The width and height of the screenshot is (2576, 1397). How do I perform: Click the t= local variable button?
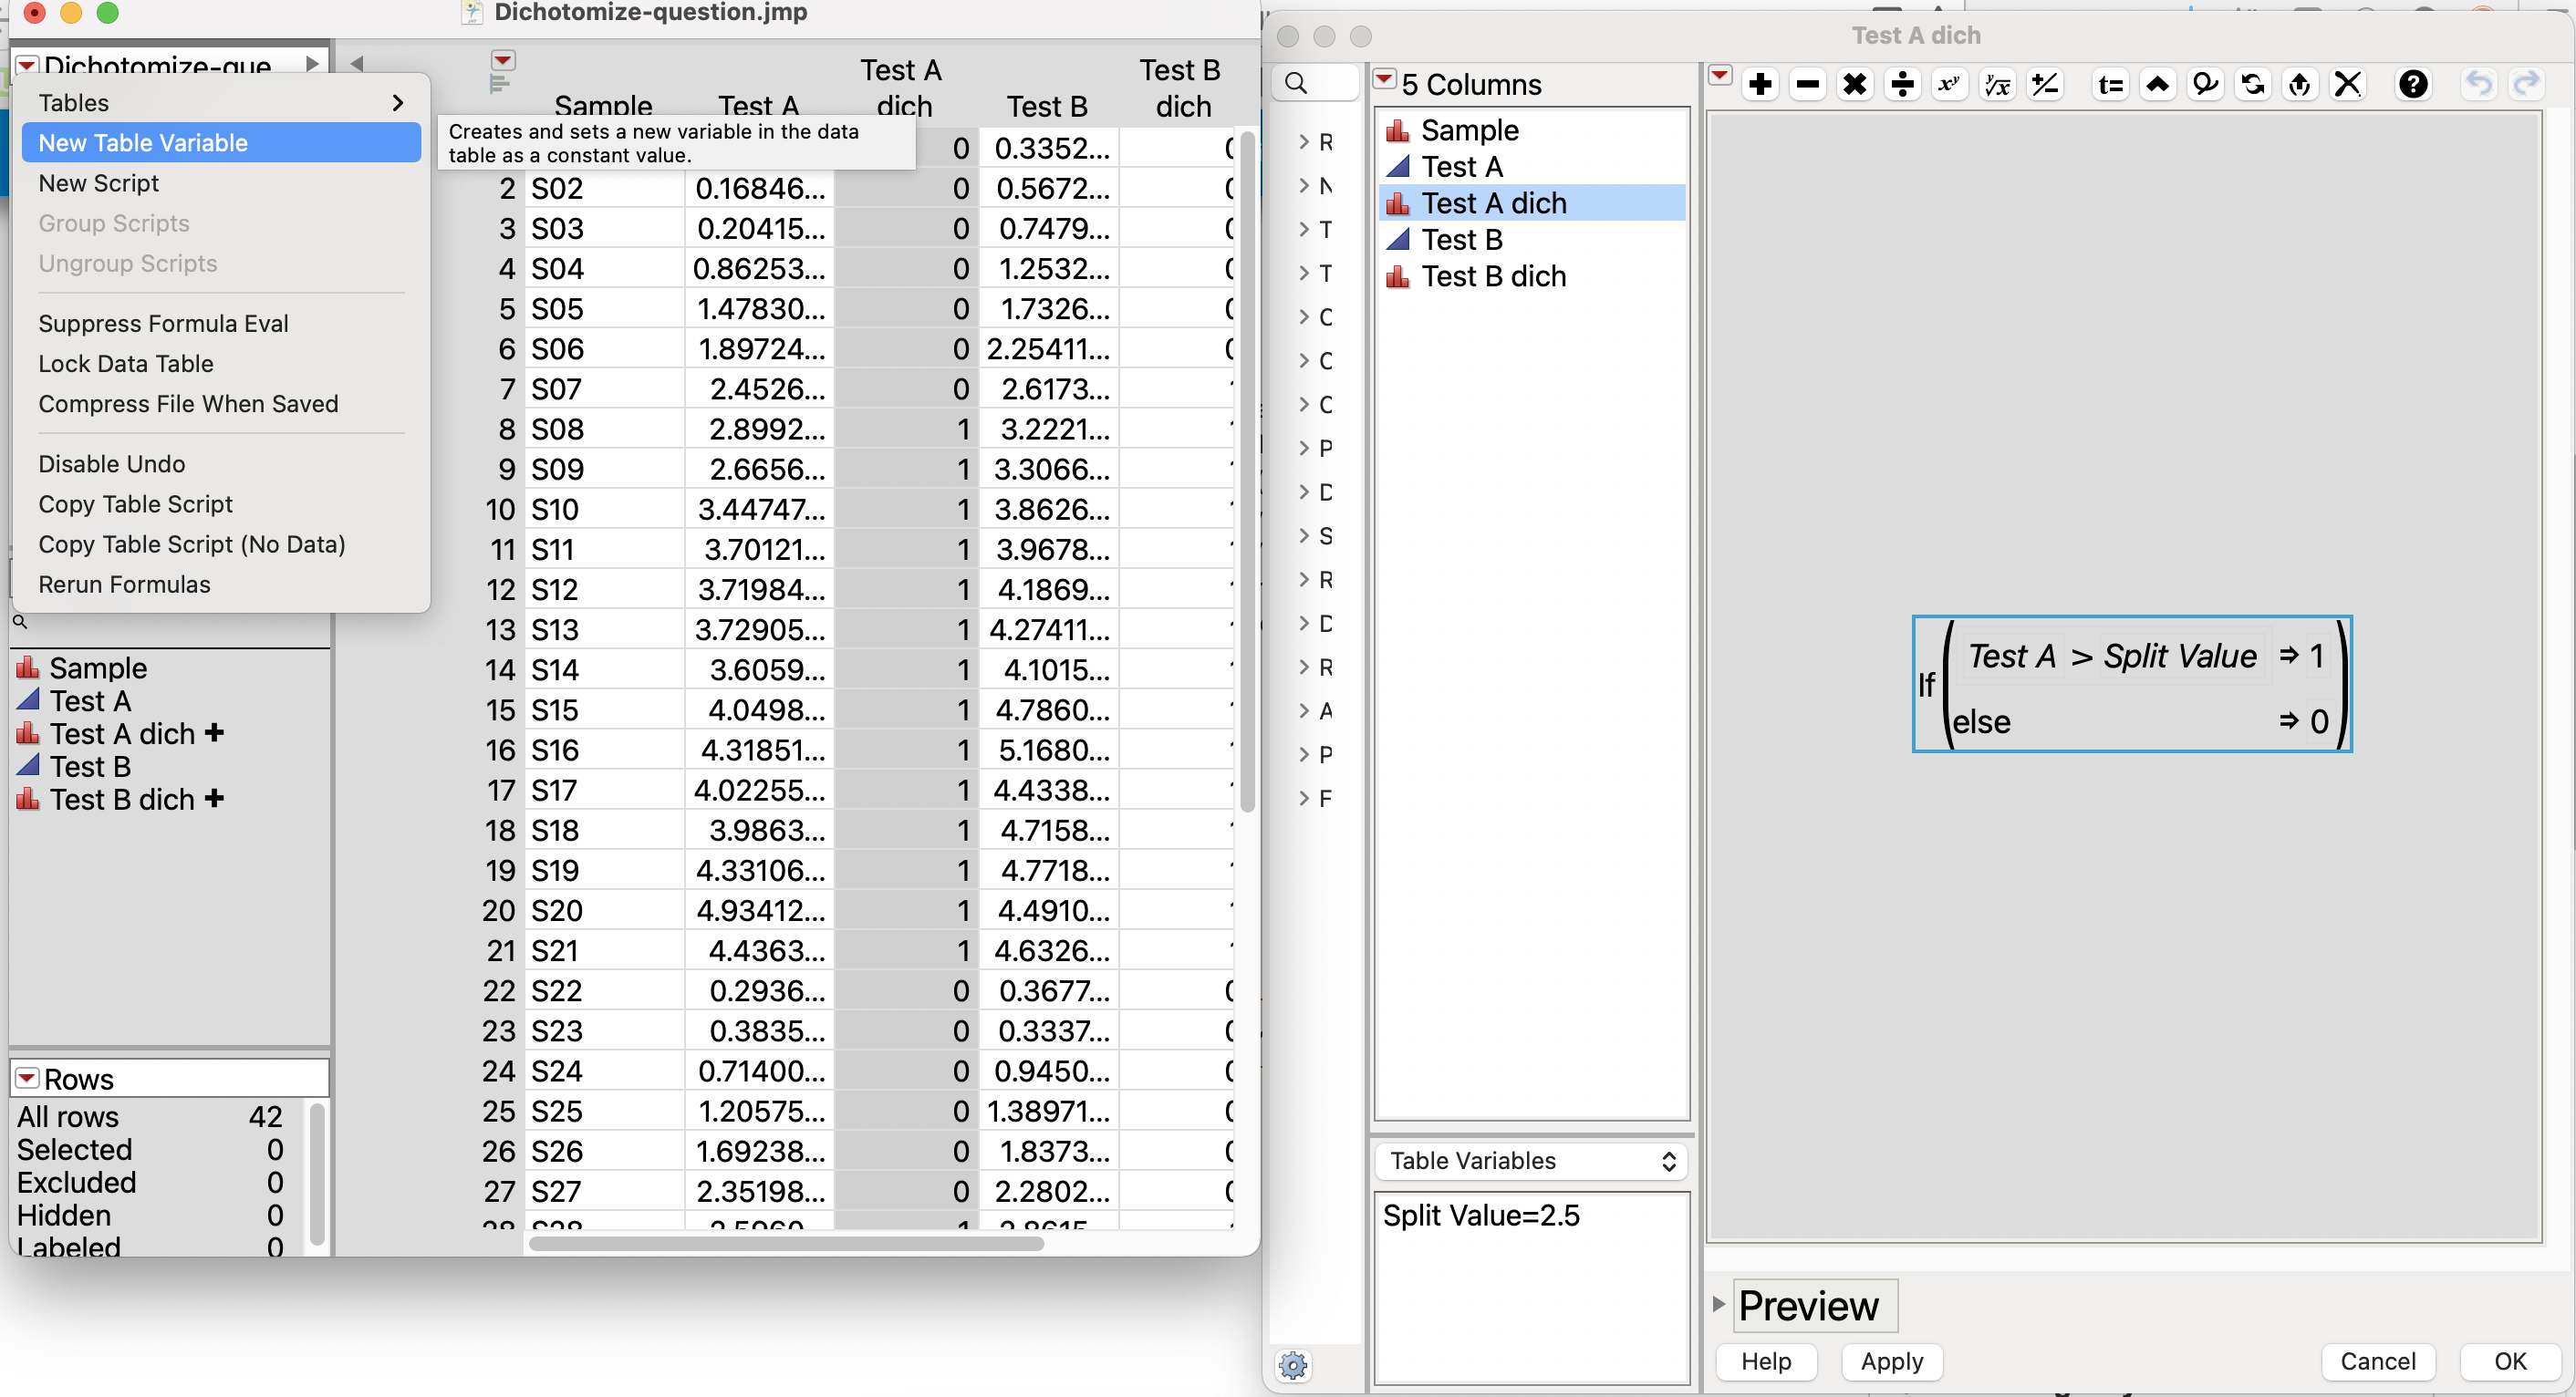click(2110, 84)
